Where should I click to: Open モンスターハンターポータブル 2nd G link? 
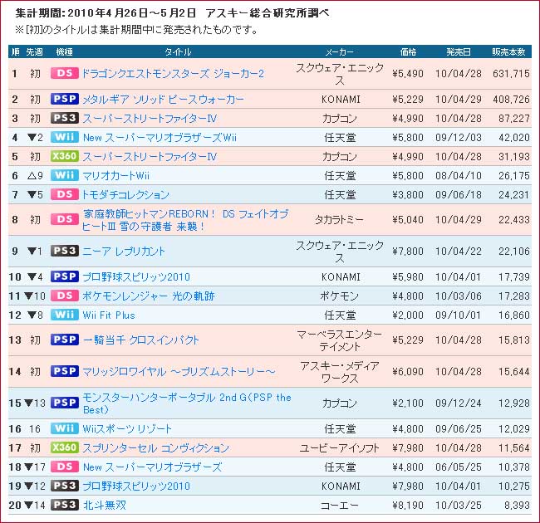[x=187, y=403]
